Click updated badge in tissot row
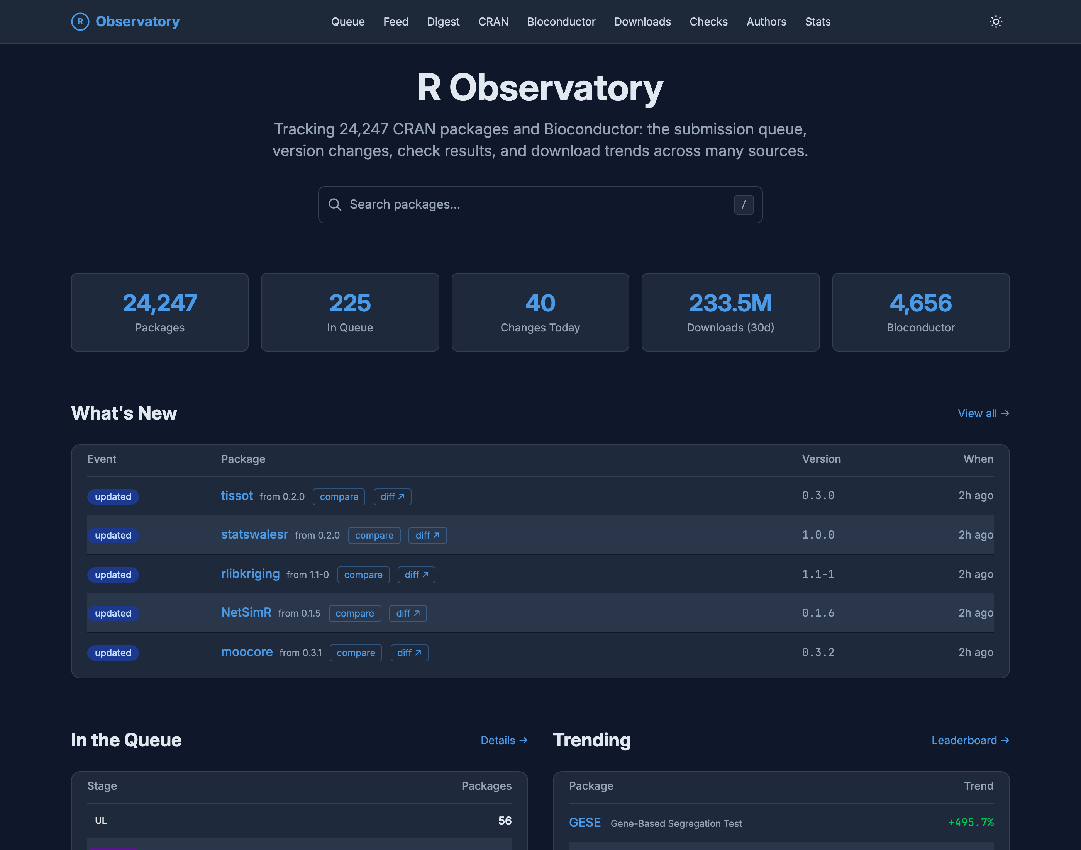Image resolution: width=1081 pixels, height=850 pixels. tap(113, 496)
